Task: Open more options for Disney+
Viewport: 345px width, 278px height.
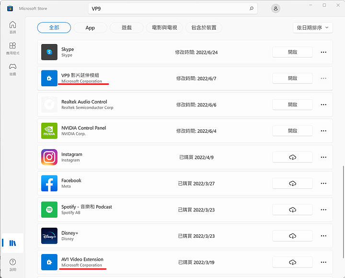Action: tap(323, 236)
